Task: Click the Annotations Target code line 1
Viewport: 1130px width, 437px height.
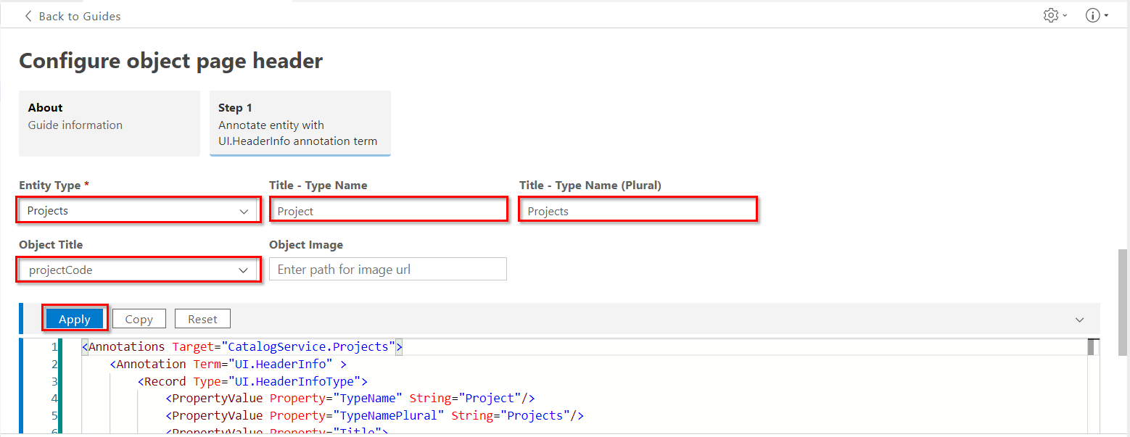Action: (242, 346)
